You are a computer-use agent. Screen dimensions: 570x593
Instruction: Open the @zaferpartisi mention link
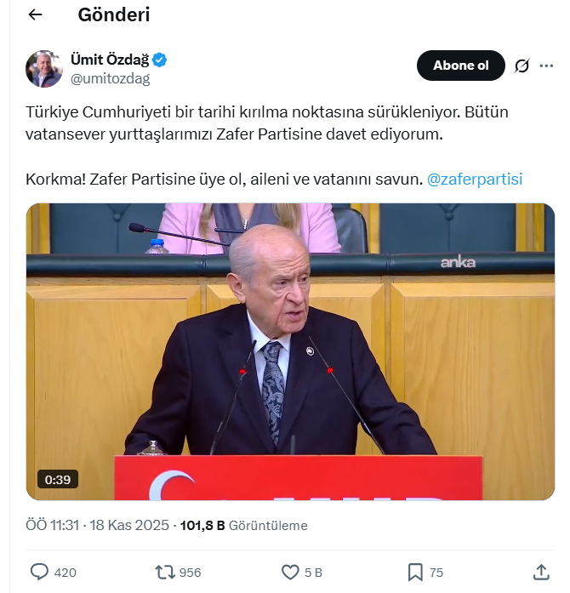[x=475, y=179]
